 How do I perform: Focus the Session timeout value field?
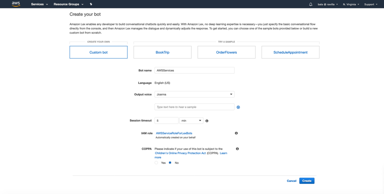coord(167,121)
